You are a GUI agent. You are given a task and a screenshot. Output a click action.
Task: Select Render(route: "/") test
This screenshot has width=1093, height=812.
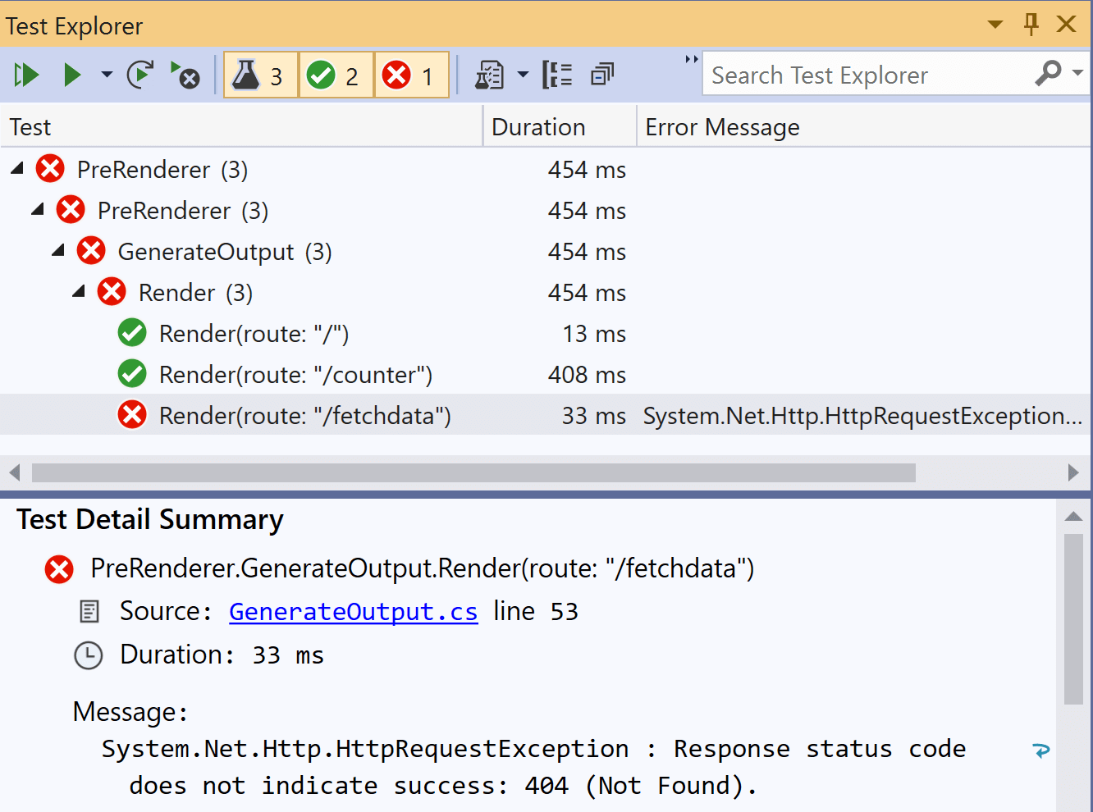pos(546,334)
